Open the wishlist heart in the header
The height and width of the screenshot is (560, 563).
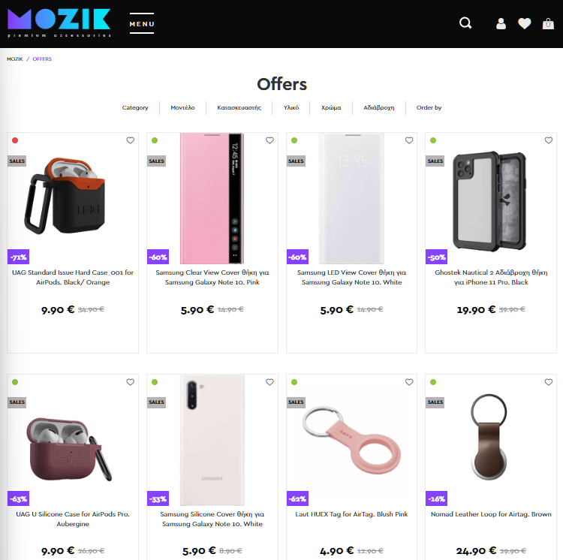coord(524,24)
